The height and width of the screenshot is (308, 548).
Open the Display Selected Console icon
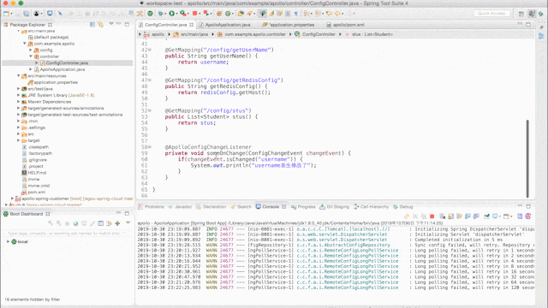pos(495,216)
